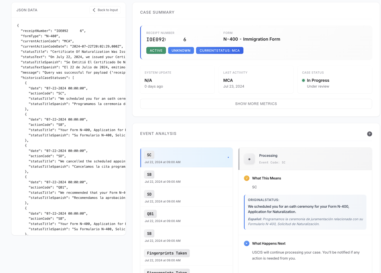This screenshot has width=381, height=273.
Task: Click the "historicalCaseStatuses" JSON line
Action: [x=47, y=78]
